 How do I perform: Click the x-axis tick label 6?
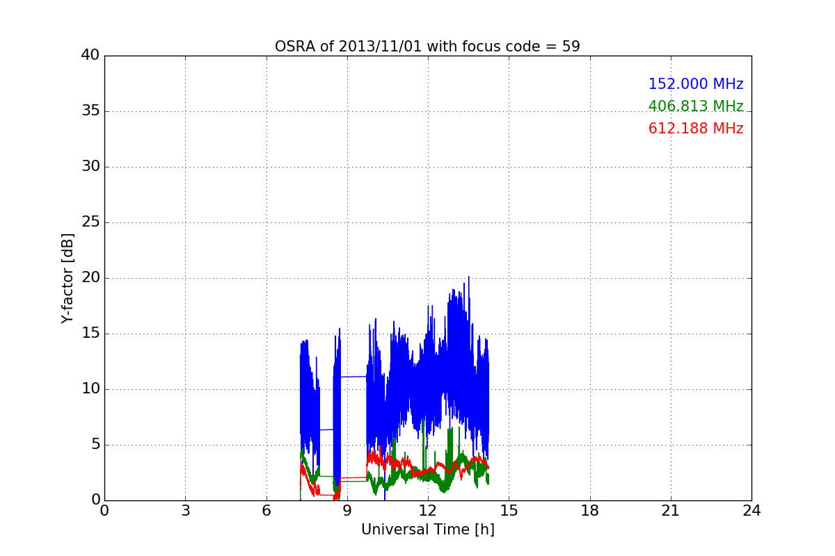pos(266,510)
